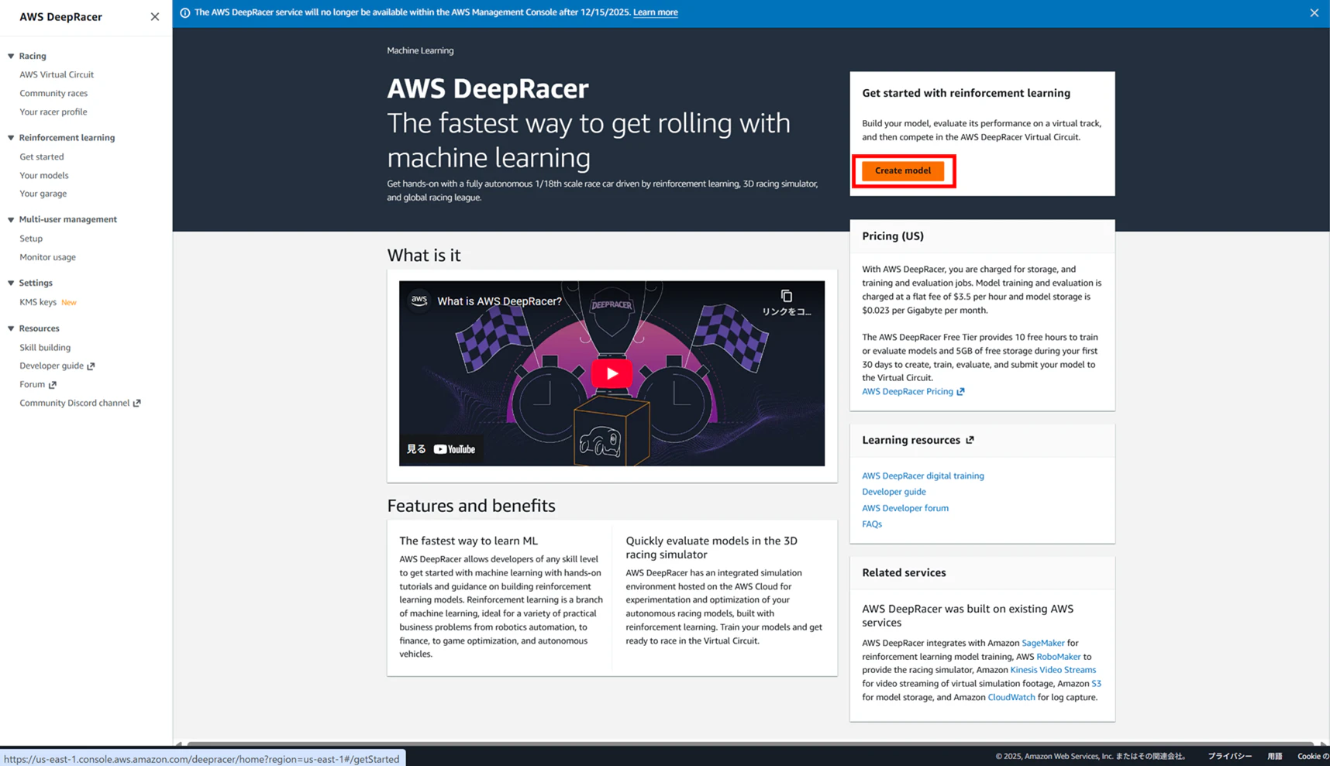Open external link icon beside Developer guide
Image resolution: width=1330 pixels, height=766 pixels.
point(91,366)
